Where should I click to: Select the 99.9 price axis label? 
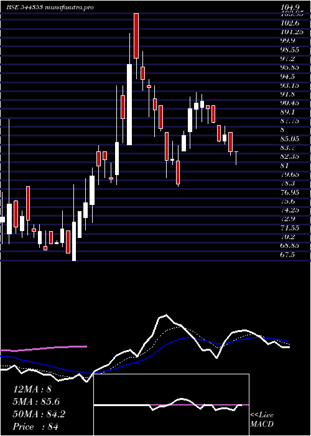pyautogui.click(x=288, y=41)
